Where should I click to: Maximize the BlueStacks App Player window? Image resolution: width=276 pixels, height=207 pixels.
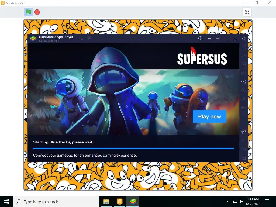pos(226,39)
